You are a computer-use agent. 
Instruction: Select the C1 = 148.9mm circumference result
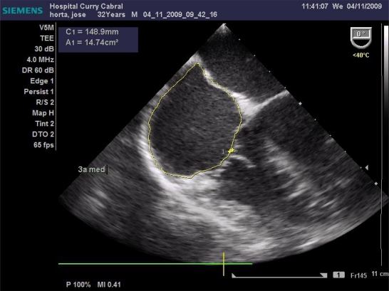(x=92, y=32)
